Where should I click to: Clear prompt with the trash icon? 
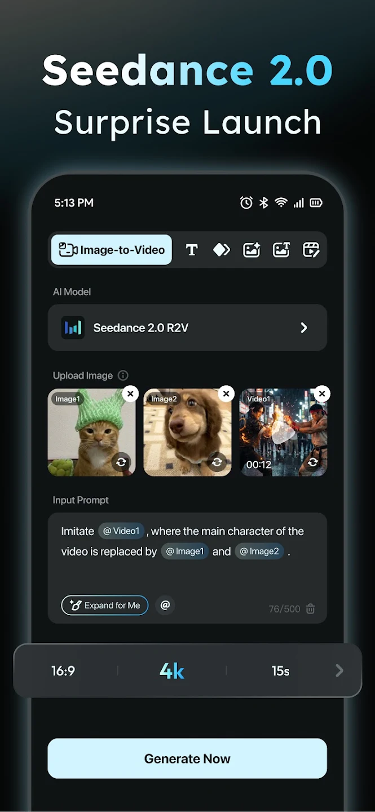(x=310, y=608)
